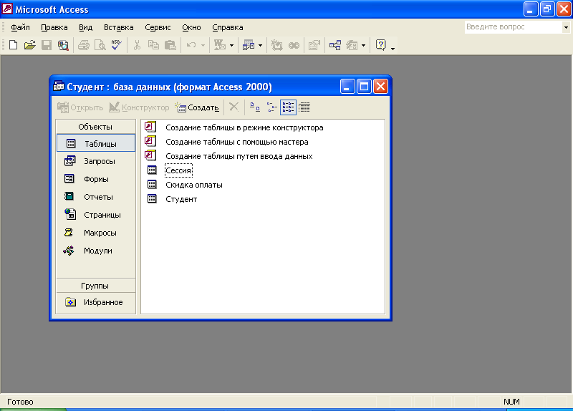Click the Print preview icon
The image size is (573, 411).
[x=100, y=45]
